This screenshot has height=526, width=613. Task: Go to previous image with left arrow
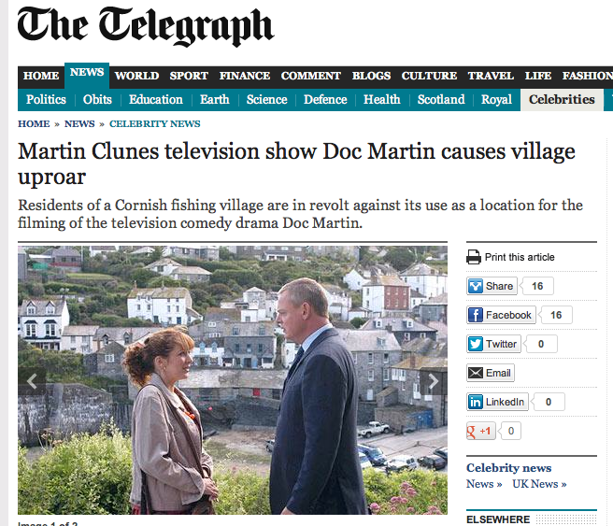tap(32, 381)
